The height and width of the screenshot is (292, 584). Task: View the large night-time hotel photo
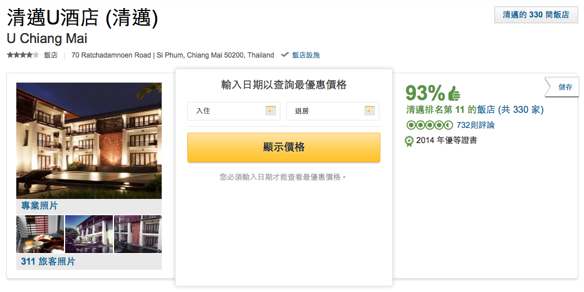[x=89, y=141]
